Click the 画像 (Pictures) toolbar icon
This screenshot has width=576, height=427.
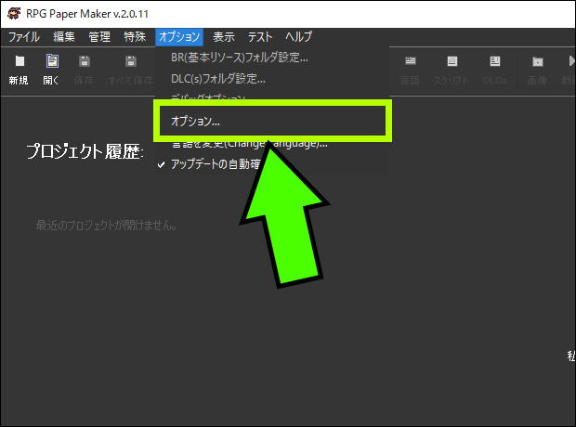tap(537, 69)
